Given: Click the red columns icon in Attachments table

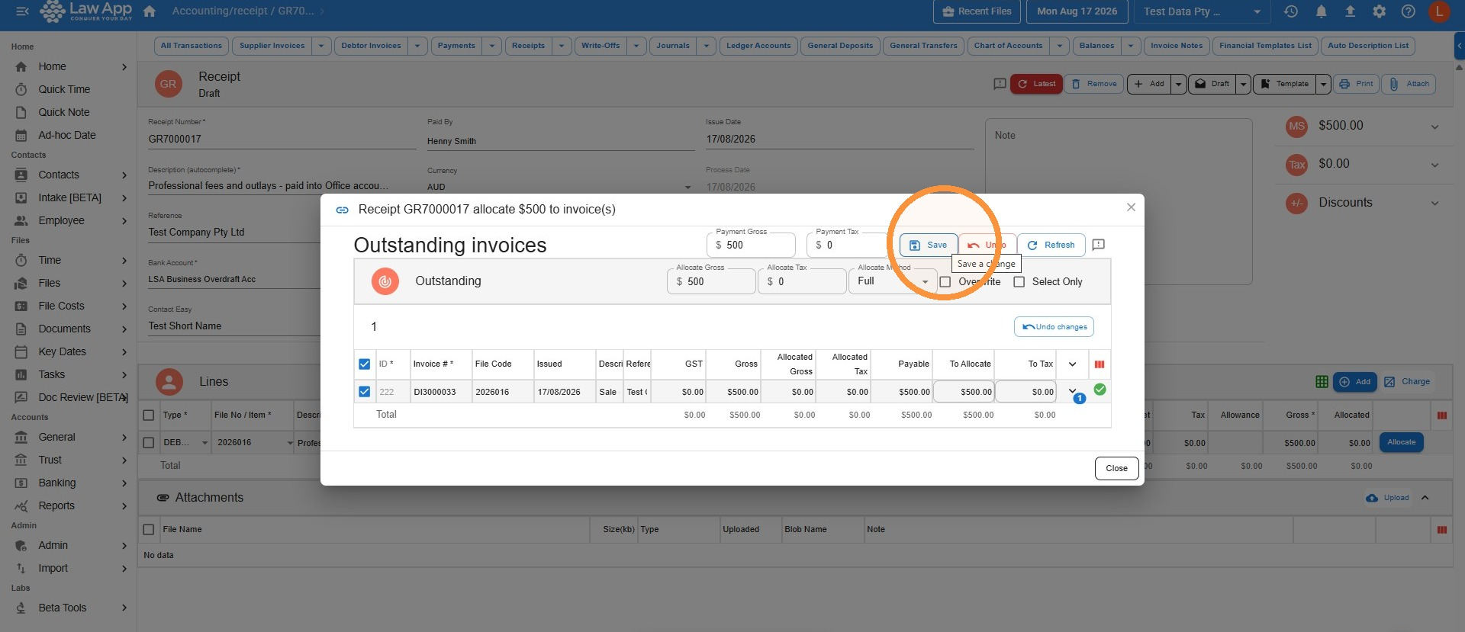Looking at the screenshot, I should tap(1442, 530).
